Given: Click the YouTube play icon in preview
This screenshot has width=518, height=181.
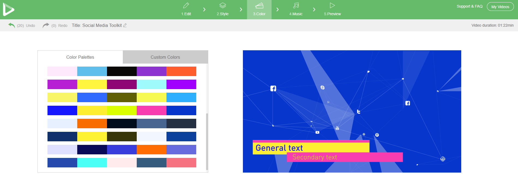Looking at the screenshot, I should pyautogui.click(x=317, y=132).
